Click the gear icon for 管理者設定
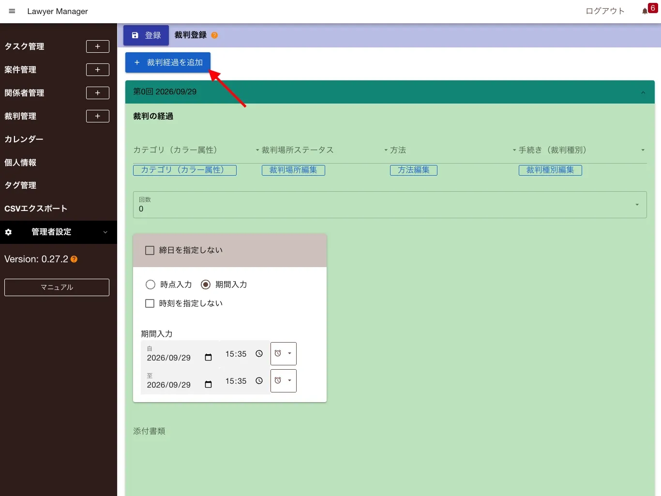This screenshot has height=496, width=661. 8,232
